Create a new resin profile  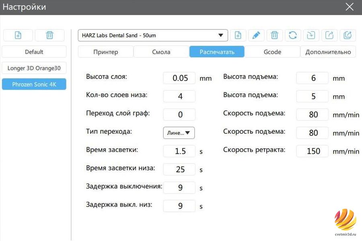tap(238, 35)
